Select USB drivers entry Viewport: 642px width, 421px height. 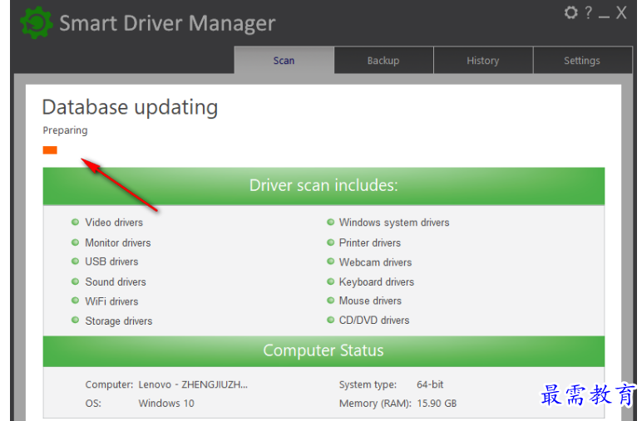pos(111,262)
